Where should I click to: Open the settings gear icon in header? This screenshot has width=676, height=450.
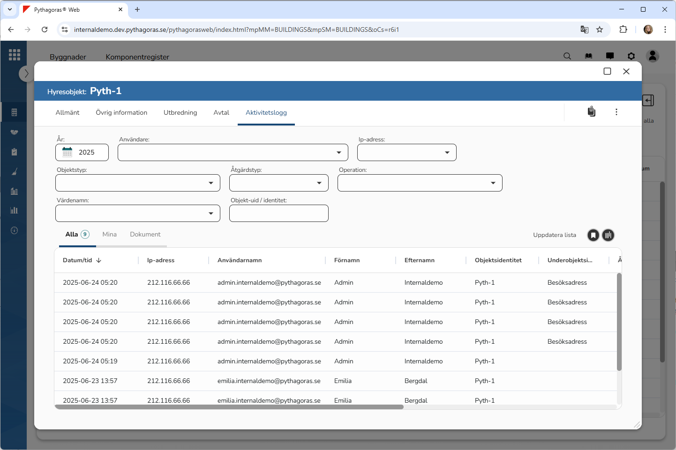tap(631, 56)
